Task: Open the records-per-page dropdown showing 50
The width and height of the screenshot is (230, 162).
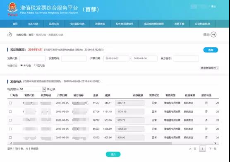Action: 33,89
